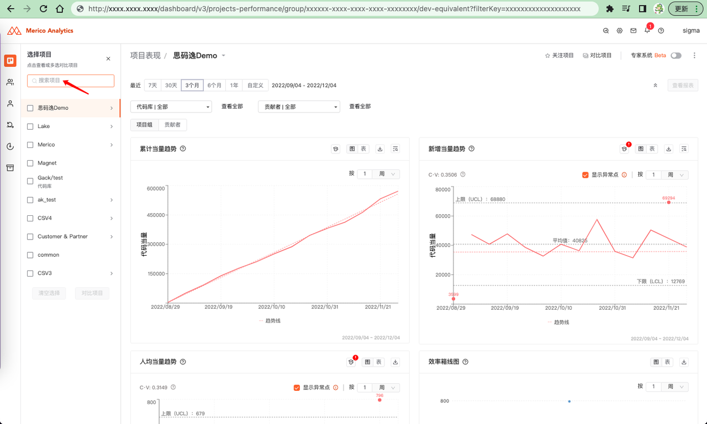Open the three-dot more menu
The image size is (707, 424).
point(694,55)
